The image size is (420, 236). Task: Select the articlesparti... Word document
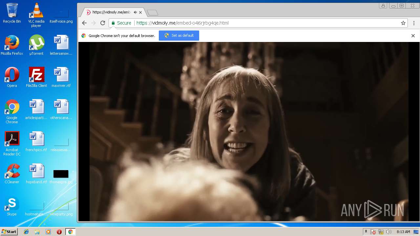tap(36, 109)
